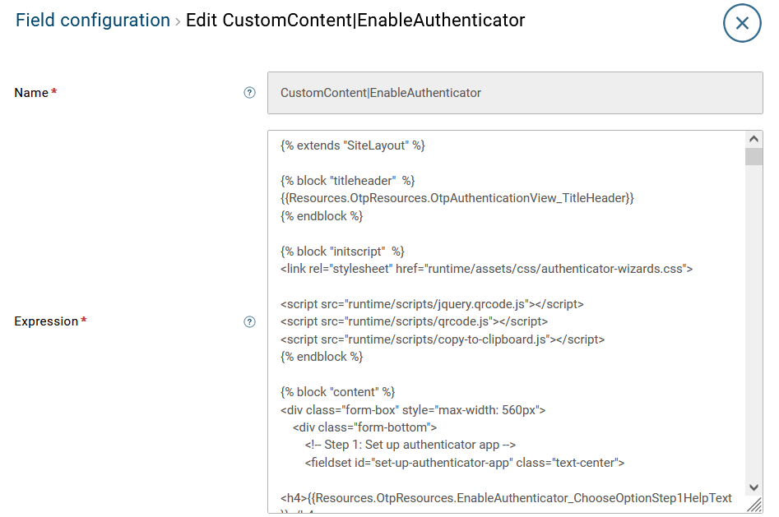Place cursor on block "initscript" line
This screenshot has height=517, width=779.
point(342,251)
